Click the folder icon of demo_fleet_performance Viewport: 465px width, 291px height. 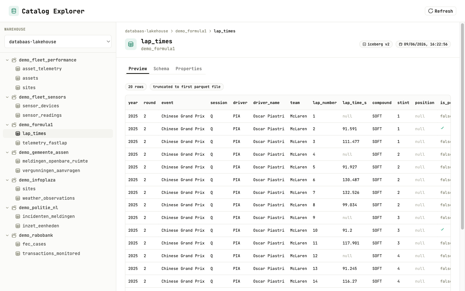click(x=14, y=60)
